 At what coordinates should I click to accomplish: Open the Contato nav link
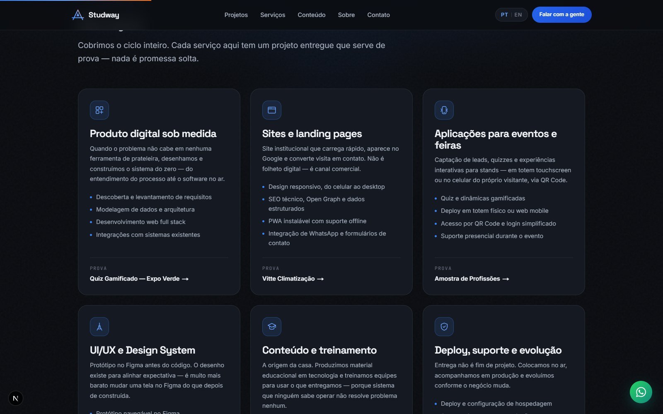tap(378, 15)
